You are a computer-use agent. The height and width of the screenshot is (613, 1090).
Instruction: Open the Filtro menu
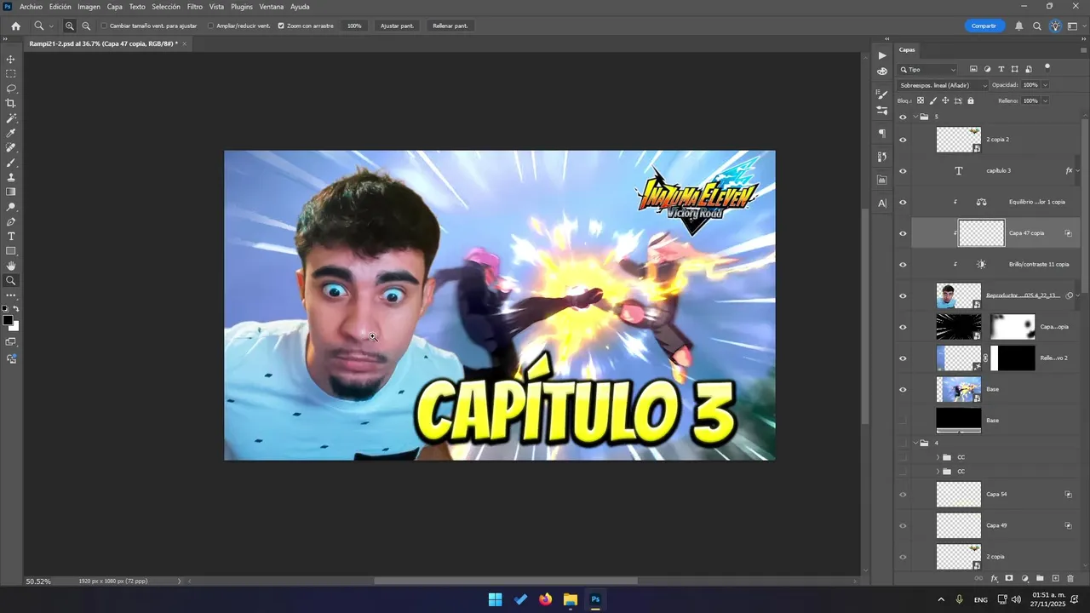195,7
